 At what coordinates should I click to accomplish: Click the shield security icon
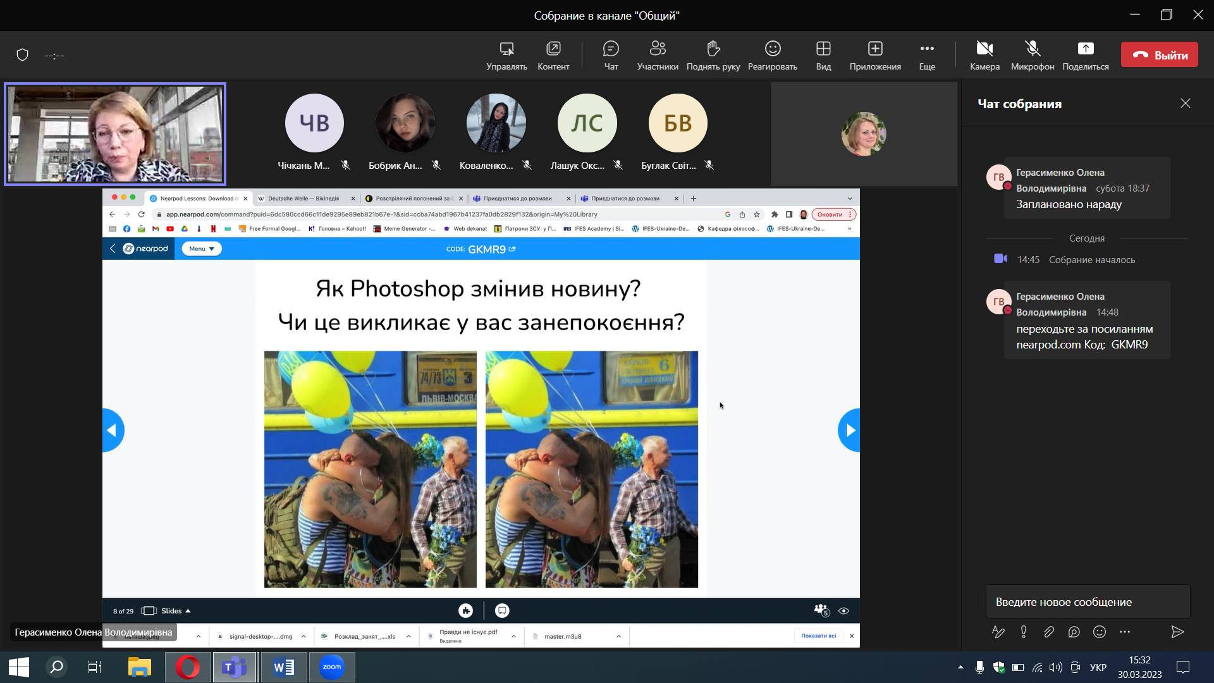pos(22,55)
